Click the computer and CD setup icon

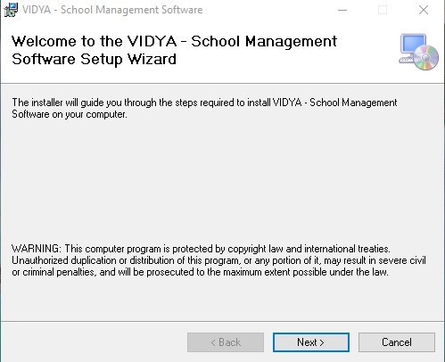[x=418, y=52]
